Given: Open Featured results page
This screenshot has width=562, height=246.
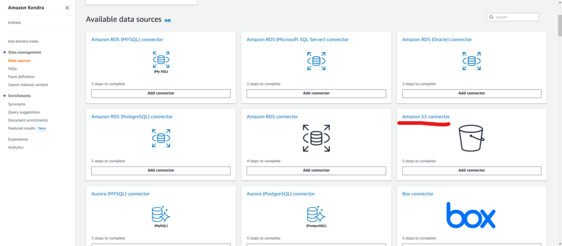Looking at the screenshot, I should tap(21, 128).
